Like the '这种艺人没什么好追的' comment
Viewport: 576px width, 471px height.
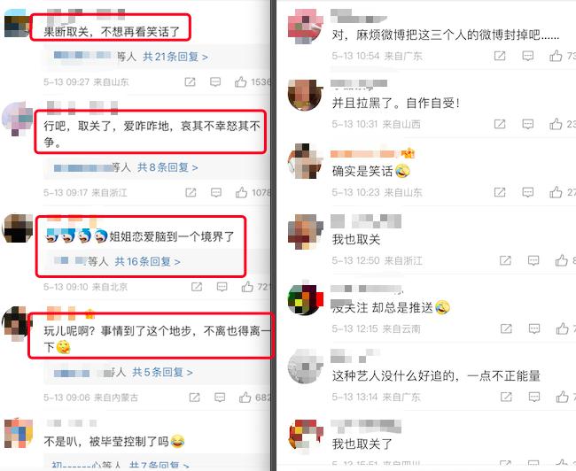point(562,397)
